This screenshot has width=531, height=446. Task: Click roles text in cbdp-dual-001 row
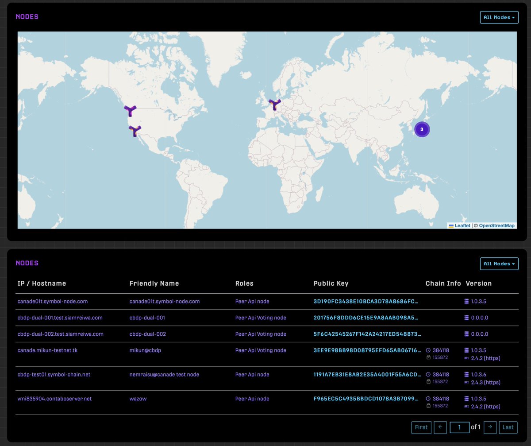[261, 318]
